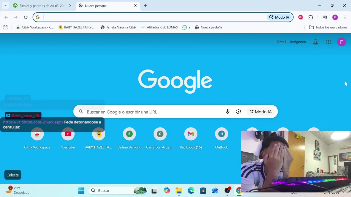This screenshot has width=351, height=197.
Task: Click the Celeste theme attribution link
Action: click(13, 175)
